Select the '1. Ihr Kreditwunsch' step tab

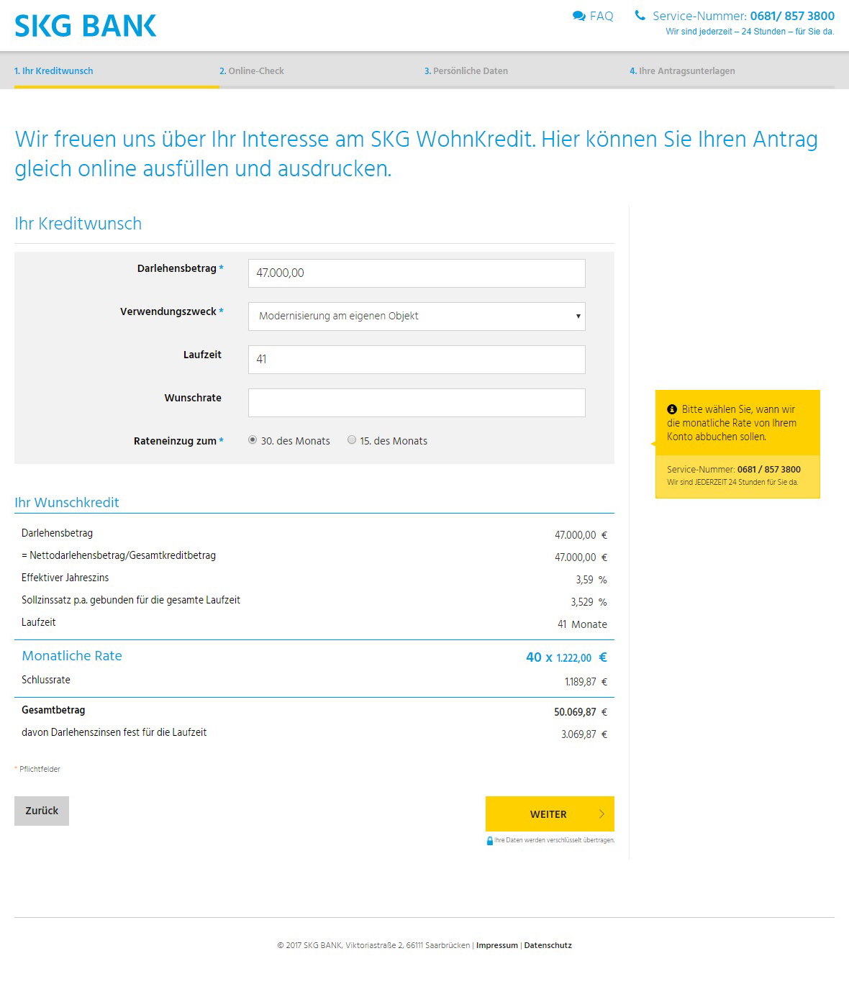[x=54, y=70]
